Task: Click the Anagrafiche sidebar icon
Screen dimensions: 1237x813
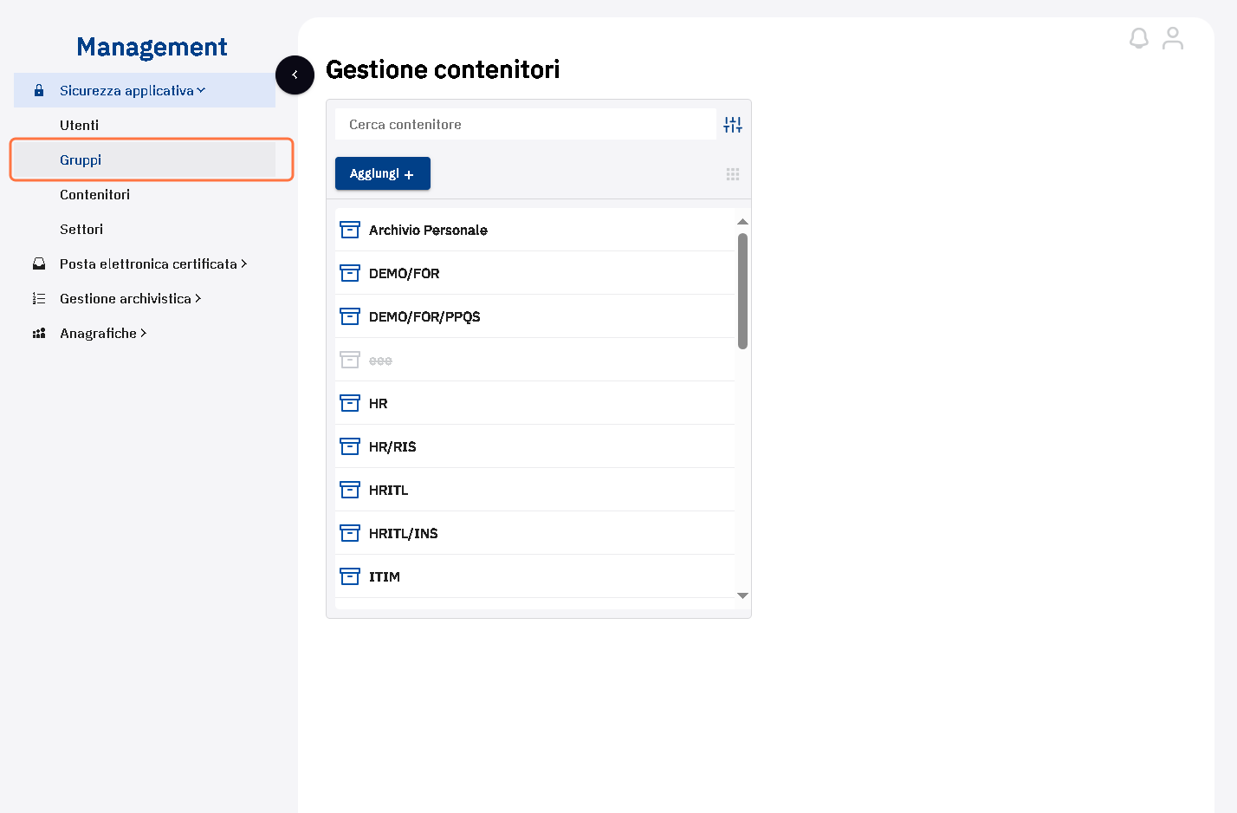Action: (39, 333)
